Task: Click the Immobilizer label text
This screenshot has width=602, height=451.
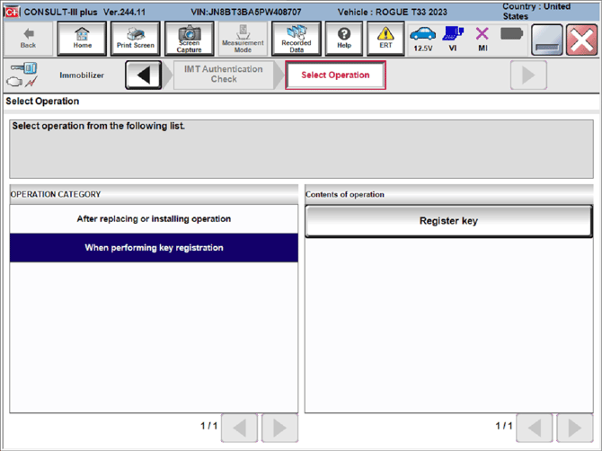Action: click(x=82, y=75)
